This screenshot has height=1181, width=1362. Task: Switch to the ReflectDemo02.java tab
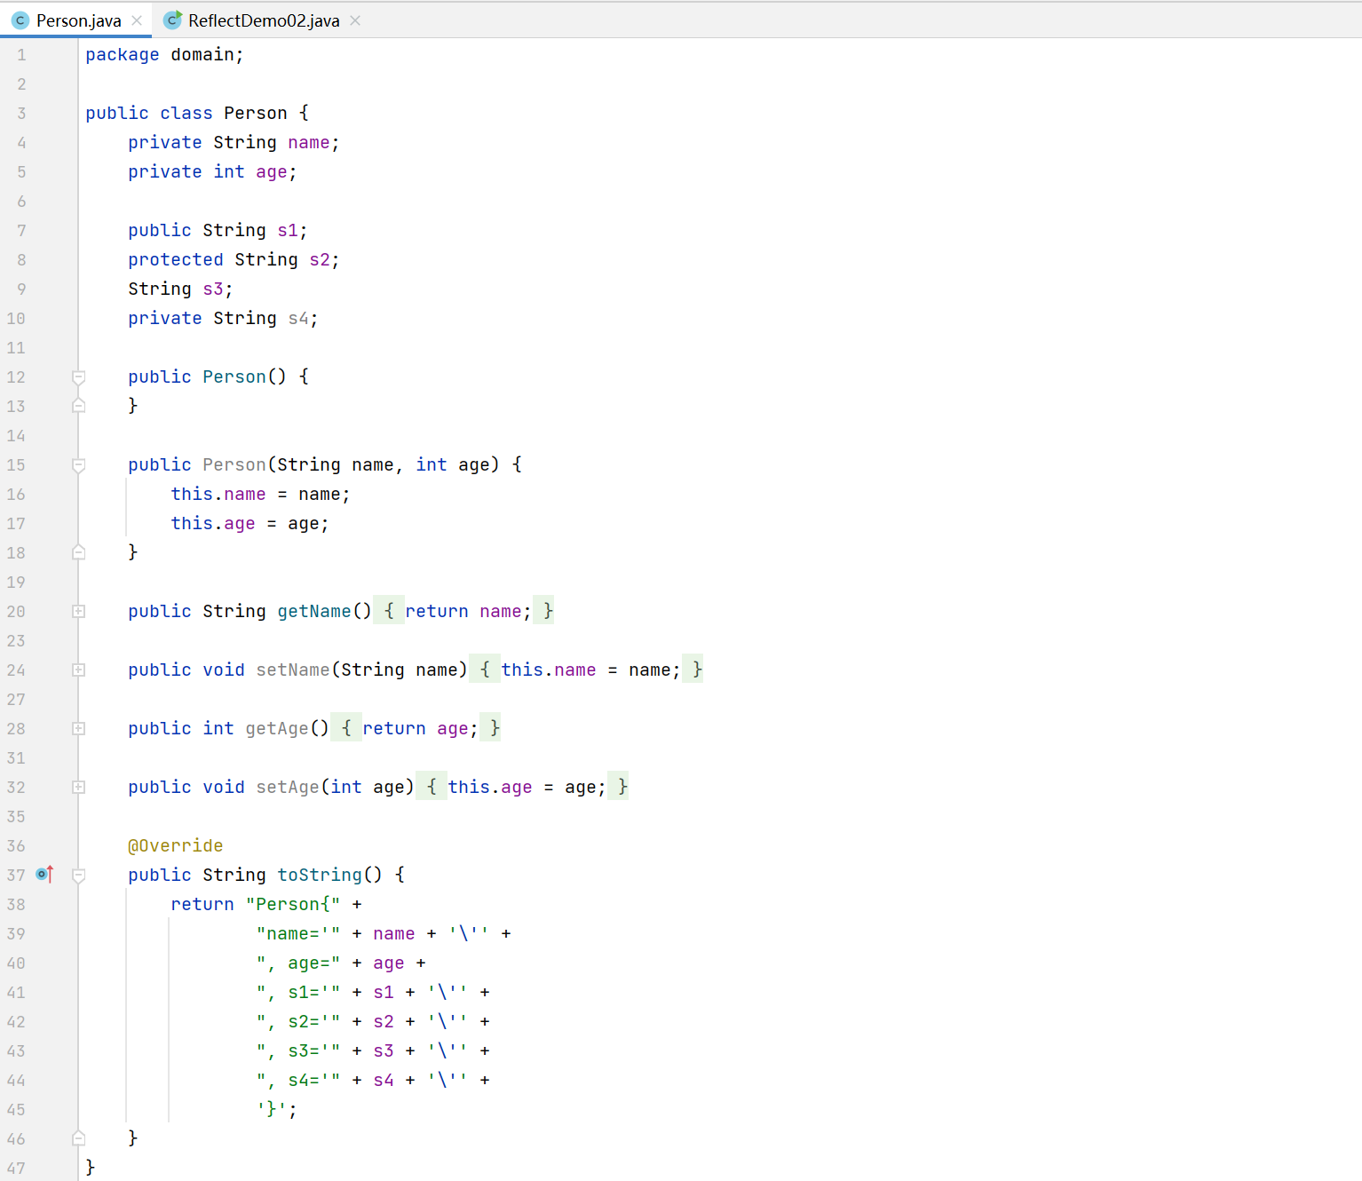(x=263, y=20)
